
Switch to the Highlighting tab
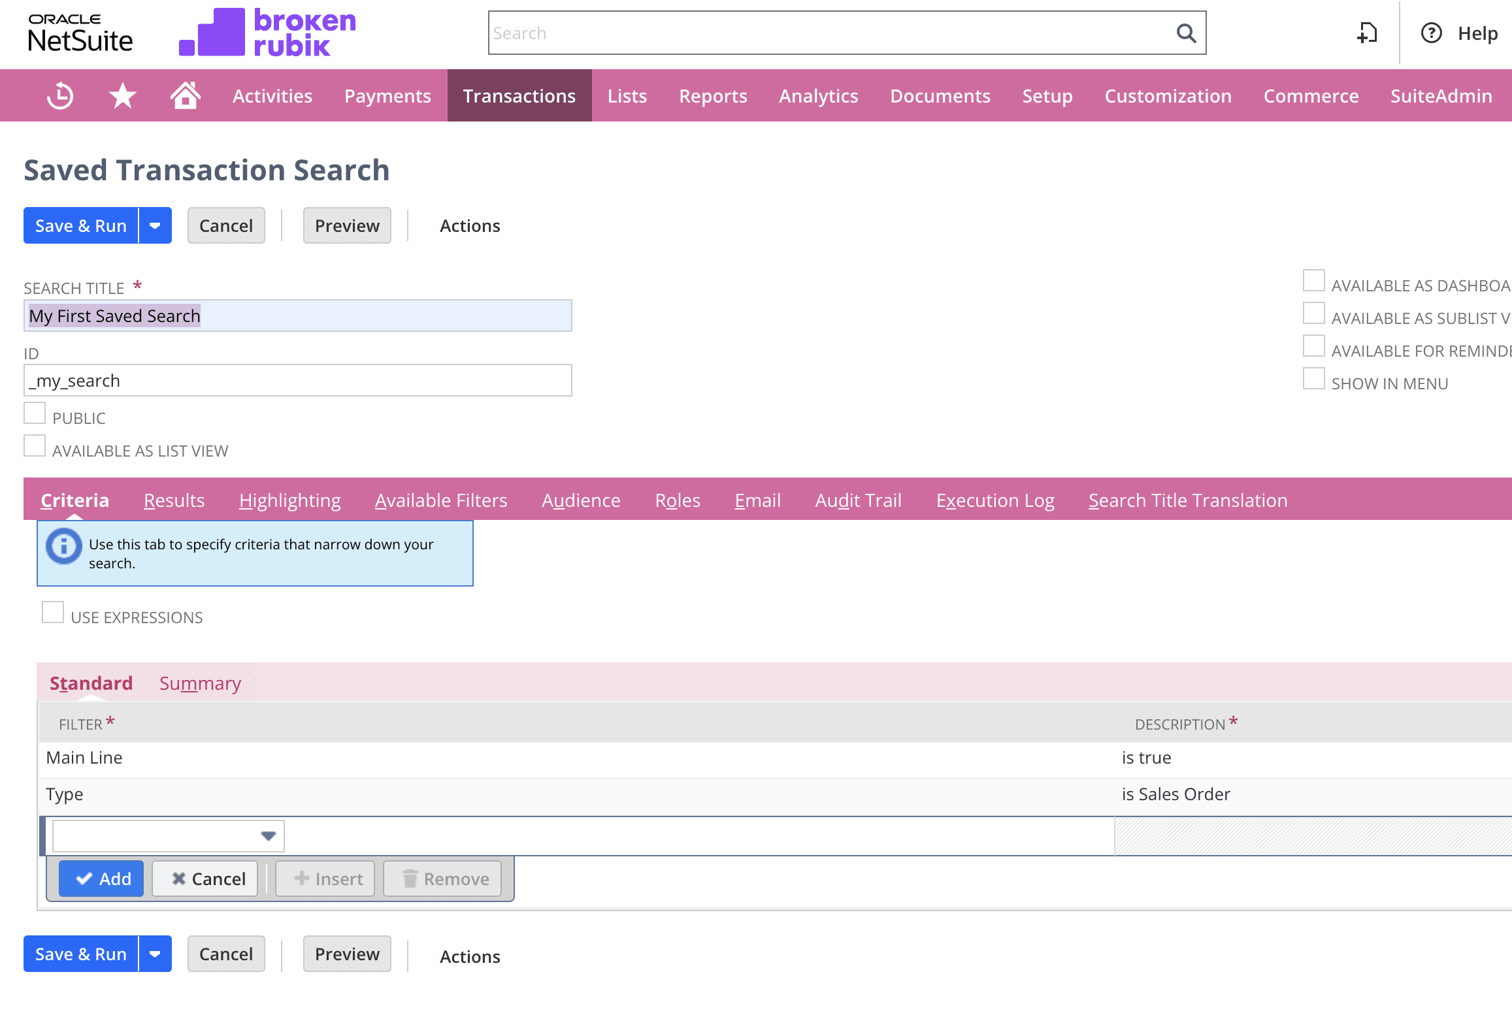pos(289,500)
